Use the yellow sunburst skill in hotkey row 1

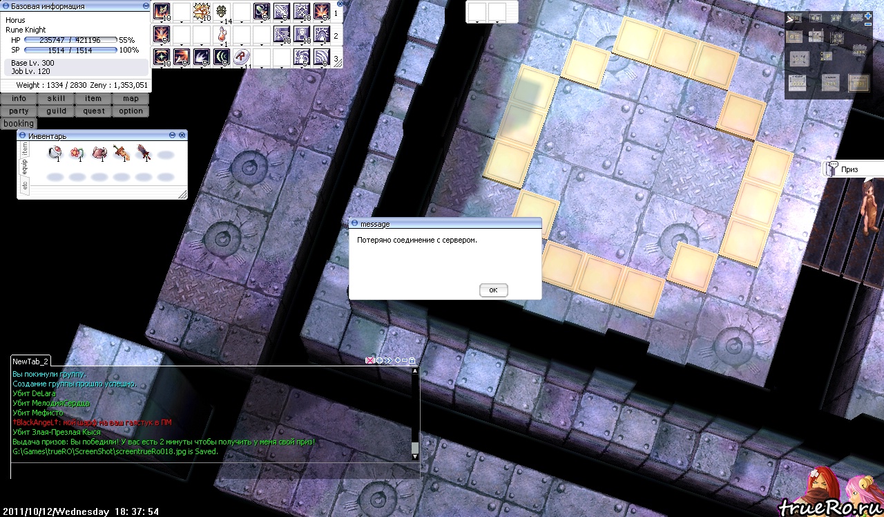202,11
